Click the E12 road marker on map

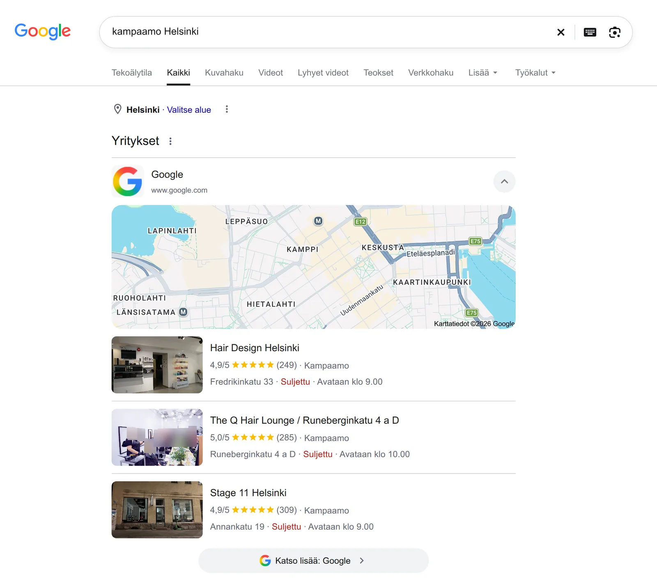(x=361, y=222)
